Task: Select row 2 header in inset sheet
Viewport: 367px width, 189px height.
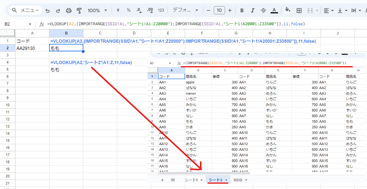Action: pos(152,82)
